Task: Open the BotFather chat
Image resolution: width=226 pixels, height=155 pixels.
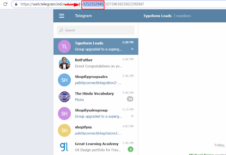Action: 96,63
